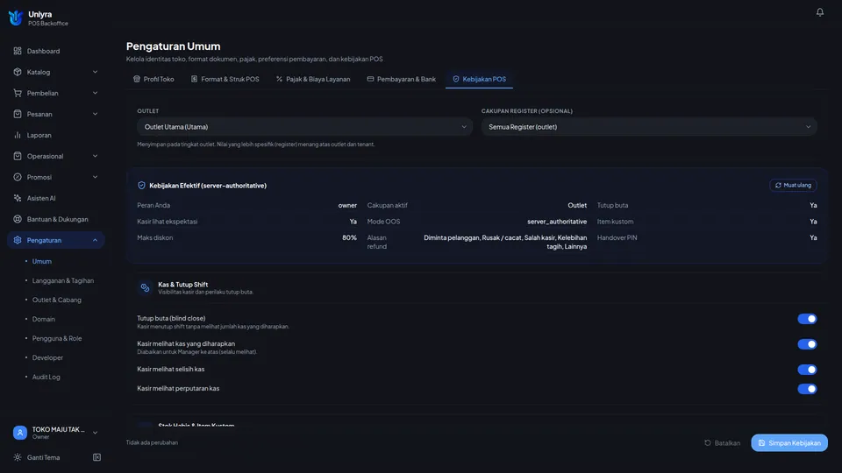This screenshot has width=842, height=473.
Task: Click the Asisten AI sparkle icon
Action: point(18,198)
